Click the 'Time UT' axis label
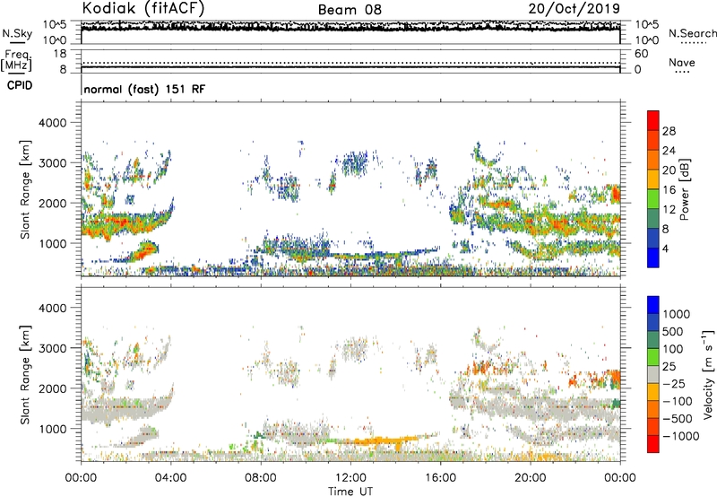The width and height of the screenshot is (717, 497). (x=350, y=491)
